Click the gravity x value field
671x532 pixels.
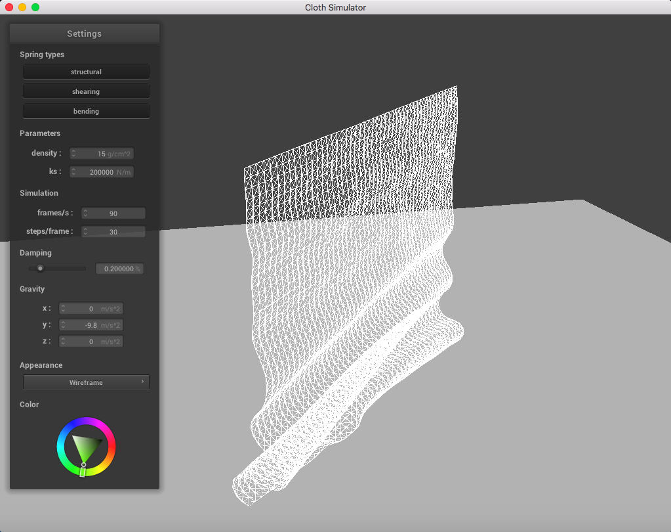91,309
